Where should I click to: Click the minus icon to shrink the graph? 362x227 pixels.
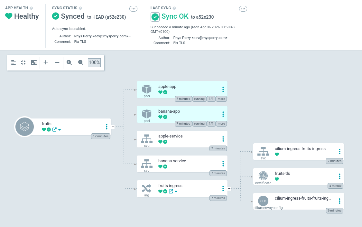(57, 62)
